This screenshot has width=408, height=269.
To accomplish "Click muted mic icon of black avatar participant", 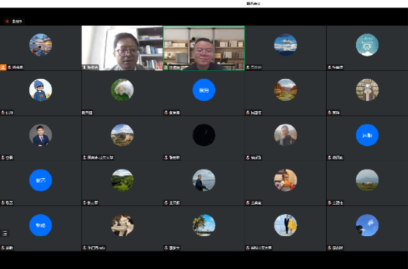I will tap(166, 157).
